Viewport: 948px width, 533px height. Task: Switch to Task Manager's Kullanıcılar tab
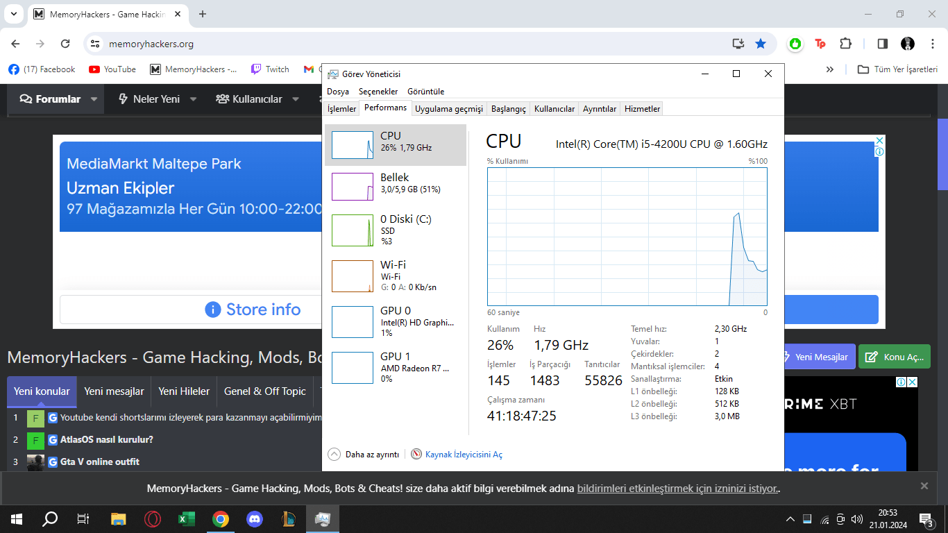(x=555, y=109)
